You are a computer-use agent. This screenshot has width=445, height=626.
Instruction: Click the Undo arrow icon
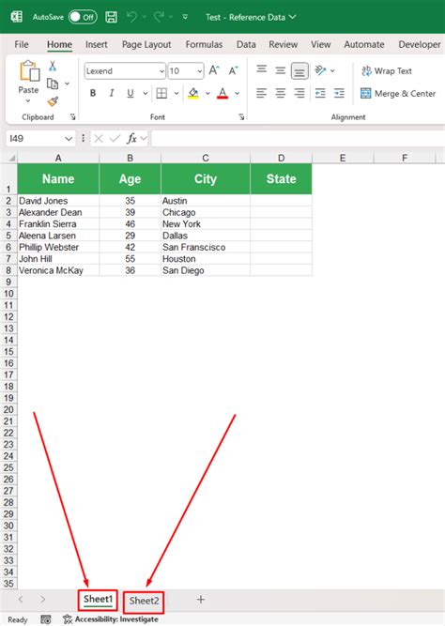tap(131, 17)
